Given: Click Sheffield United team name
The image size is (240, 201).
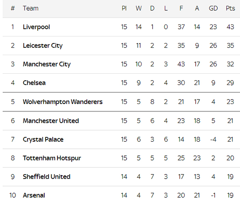Looking at the screenshot, I should 46,177.
